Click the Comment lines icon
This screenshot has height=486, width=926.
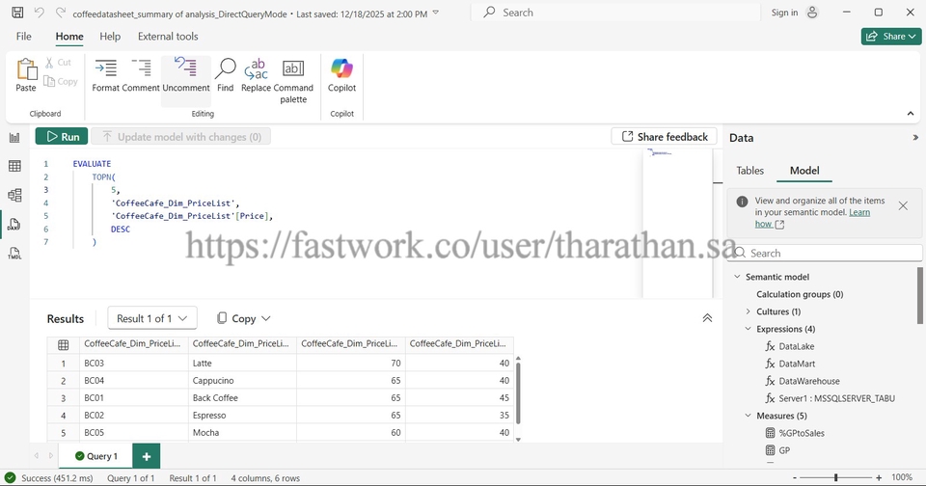click(141, 69)
